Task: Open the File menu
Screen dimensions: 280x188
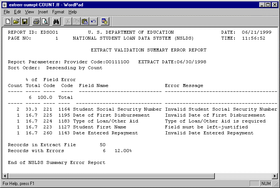Action: [x=7, y=12]
